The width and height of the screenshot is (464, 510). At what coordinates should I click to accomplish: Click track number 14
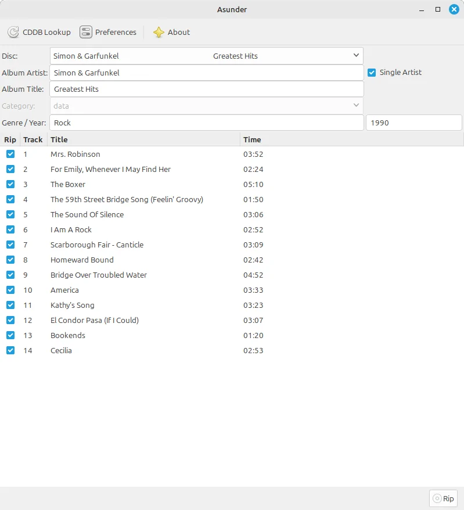click(x=28, y=351)
